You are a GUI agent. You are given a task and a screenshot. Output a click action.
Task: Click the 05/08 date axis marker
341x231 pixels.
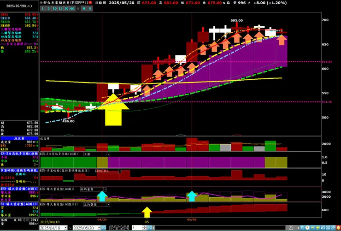point(192,219)
